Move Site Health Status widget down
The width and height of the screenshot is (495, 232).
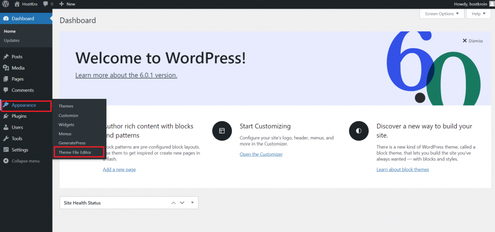182,203
